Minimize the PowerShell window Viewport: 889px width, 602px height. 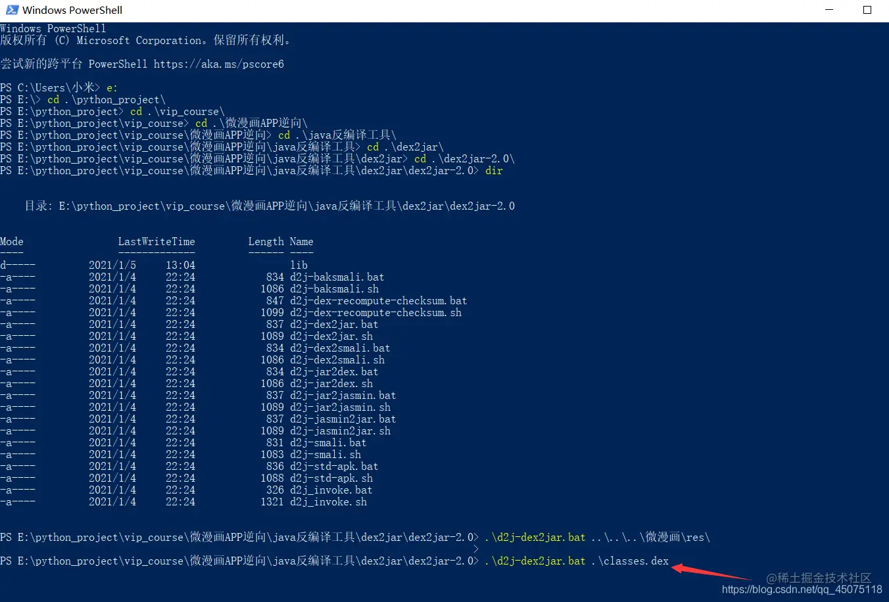(x=829, y=10)
